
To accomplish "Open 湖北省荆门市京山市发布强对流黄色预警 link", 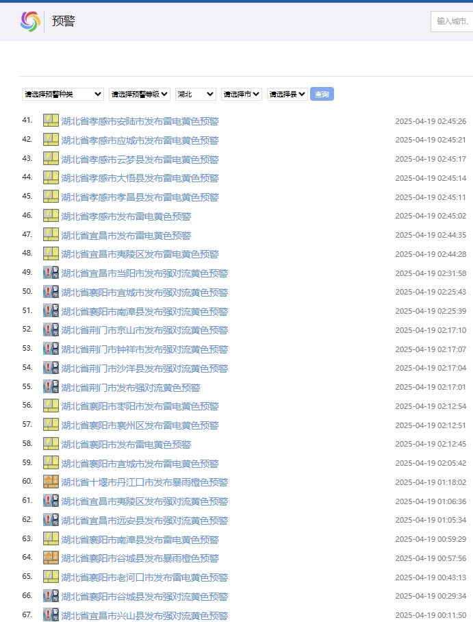I will (144, 331).
